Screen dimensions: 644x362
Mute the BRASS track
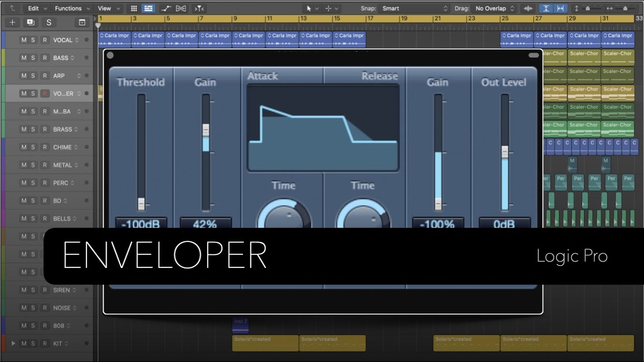tap(24, 129)
